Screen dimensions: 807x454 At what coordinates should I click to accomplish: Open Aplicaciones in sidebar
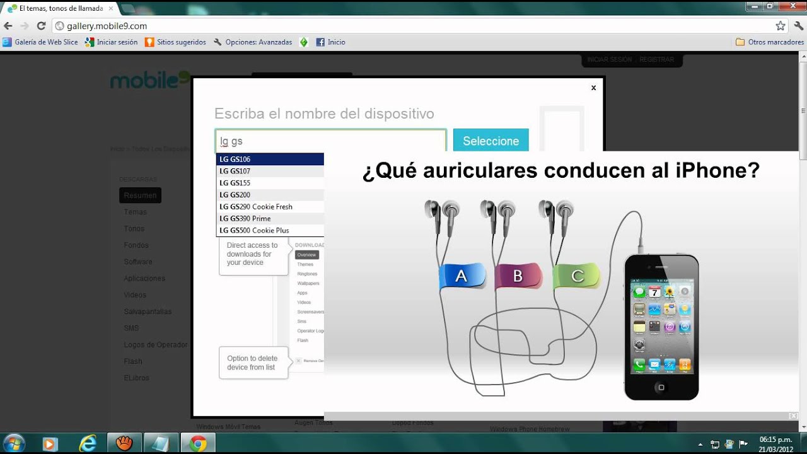144,278
